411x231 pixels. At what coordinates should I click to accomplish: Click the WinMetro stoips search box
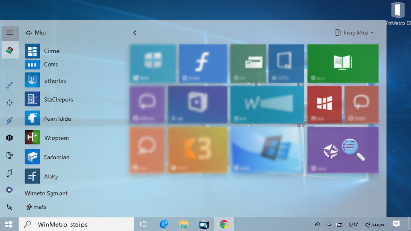tap(76, 224)
